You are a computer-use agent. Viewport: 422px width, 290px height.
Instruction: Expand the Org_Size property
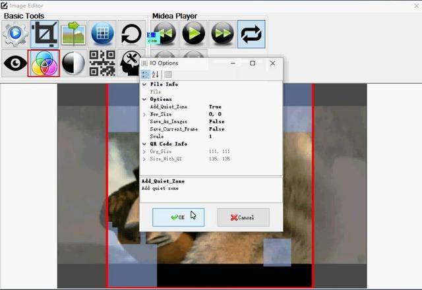144,152
